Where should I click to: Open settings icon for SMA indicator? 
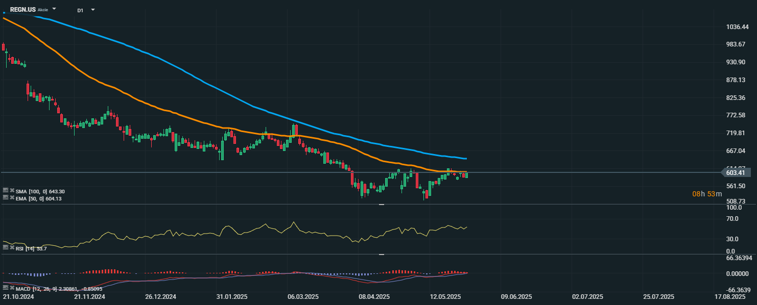point(6,191)
